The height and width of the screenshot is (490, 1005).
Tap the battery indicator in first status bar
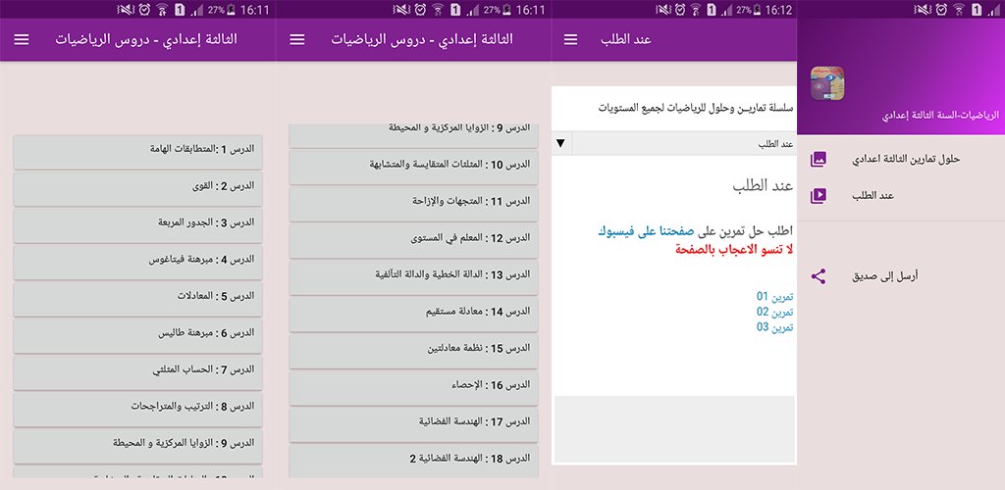point(232,10)
